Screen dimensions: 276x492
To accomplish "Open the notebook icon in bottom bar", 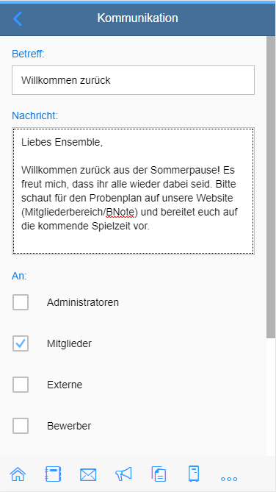I will 53,474.
